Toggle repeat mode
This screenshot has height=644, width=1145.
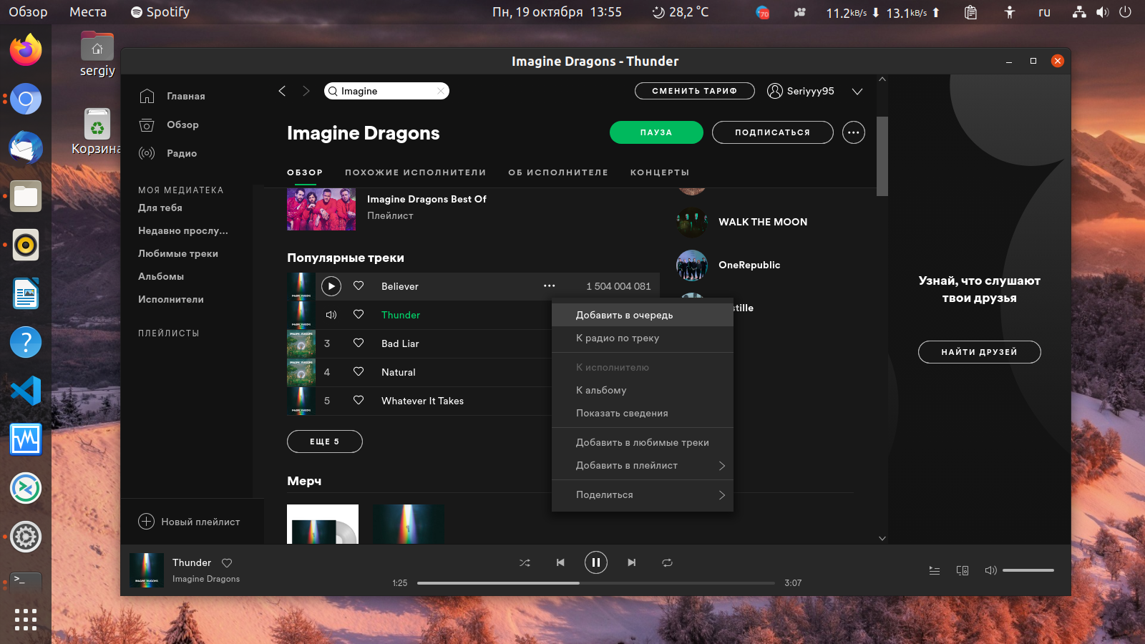pyautogui.click(x=667, y=562)
